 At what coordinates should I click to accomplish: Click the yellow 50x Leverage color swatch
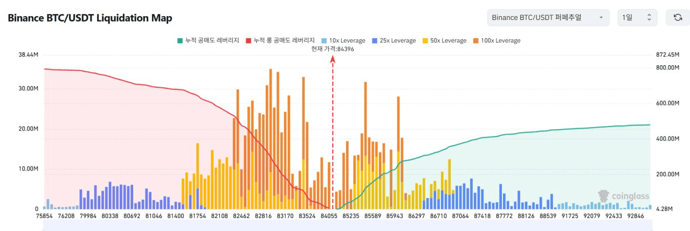[425, 41]
